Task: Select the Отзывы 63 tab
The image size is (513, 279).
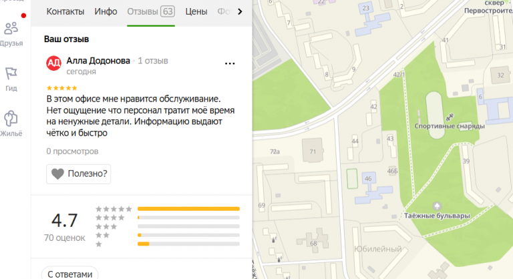Action: coord(151,12)
